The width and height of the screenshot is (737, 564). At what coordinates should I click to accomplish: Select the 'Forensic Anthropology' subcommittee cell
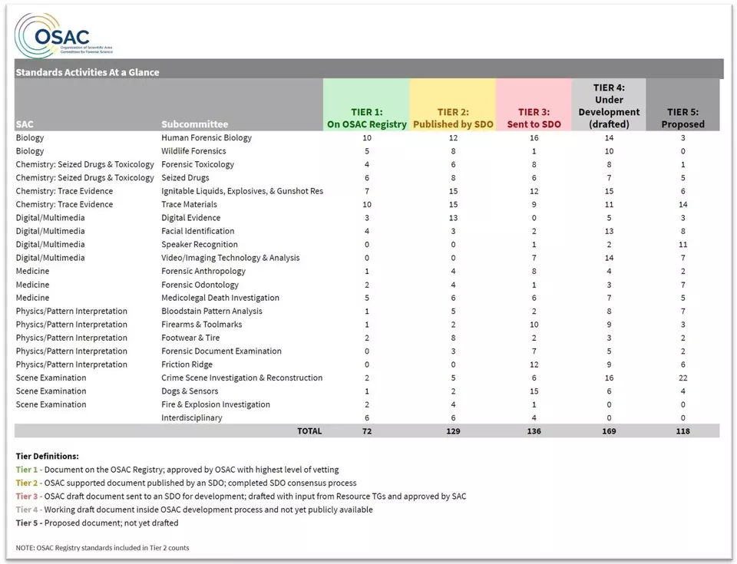click(x=203, y=271)
